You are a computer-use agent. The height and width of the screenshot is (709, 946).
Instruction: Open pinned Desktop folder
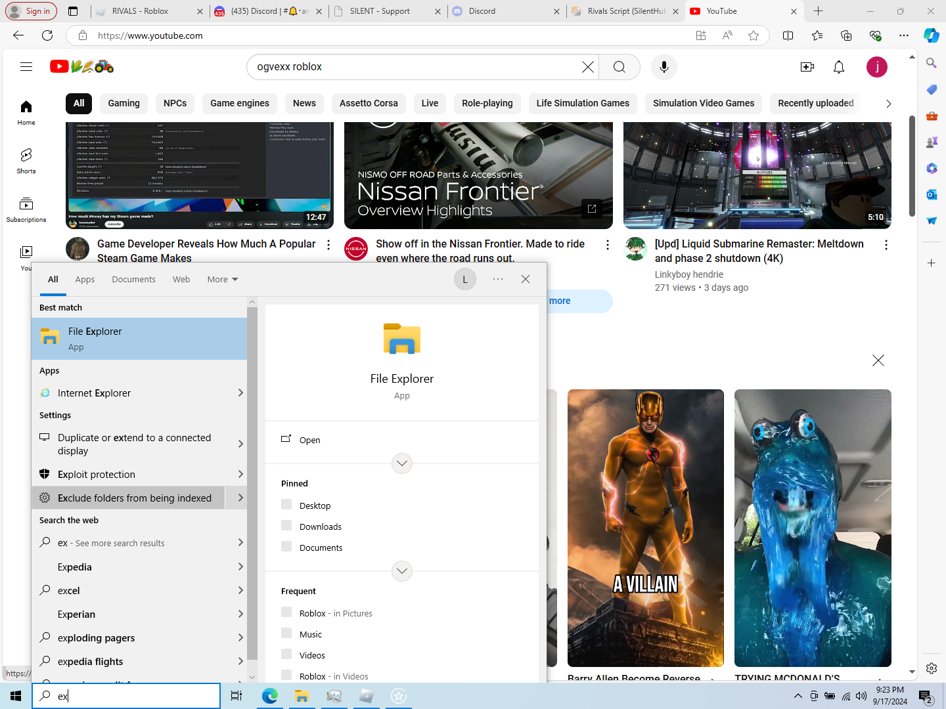pyautogui.click(x=315, y=505)
